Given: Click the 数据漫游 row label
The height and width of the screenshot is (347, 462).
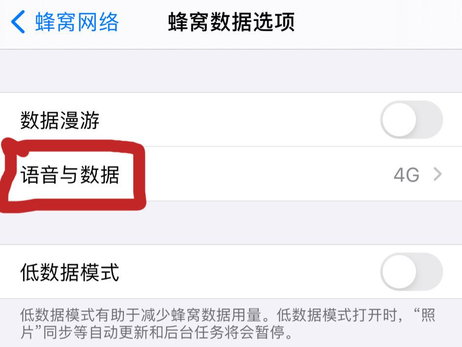Looking at the screenshot, I should [x=60, y=121].
